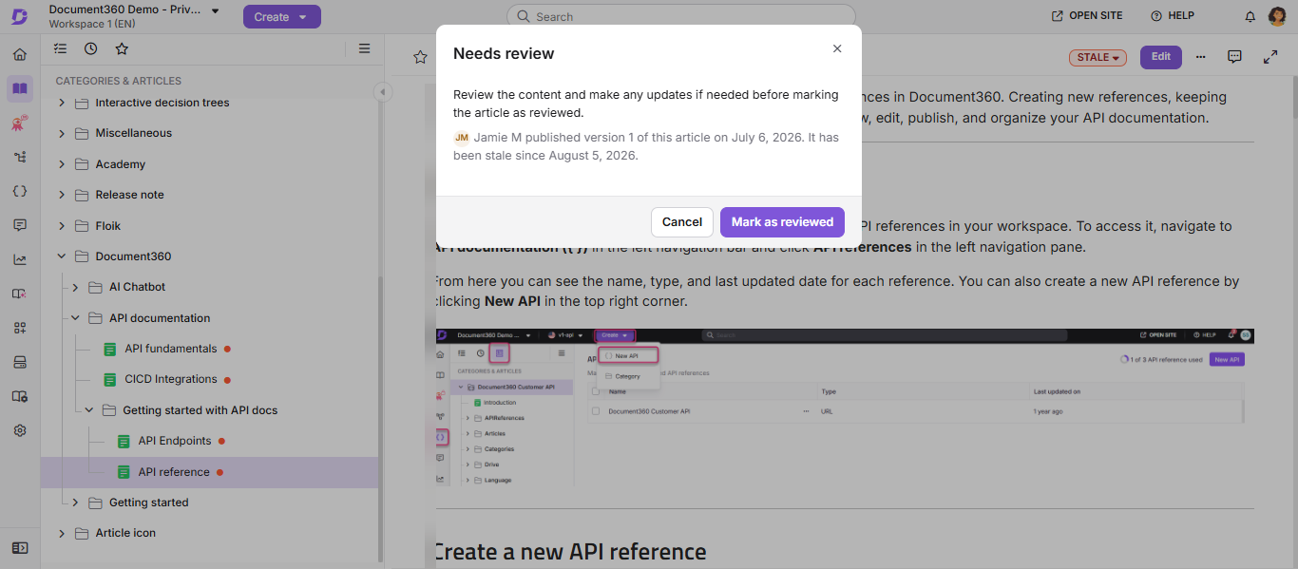The image size is (1298, 569).
Task: Open the STALE status dropdown
Action: pos(1098,57)
